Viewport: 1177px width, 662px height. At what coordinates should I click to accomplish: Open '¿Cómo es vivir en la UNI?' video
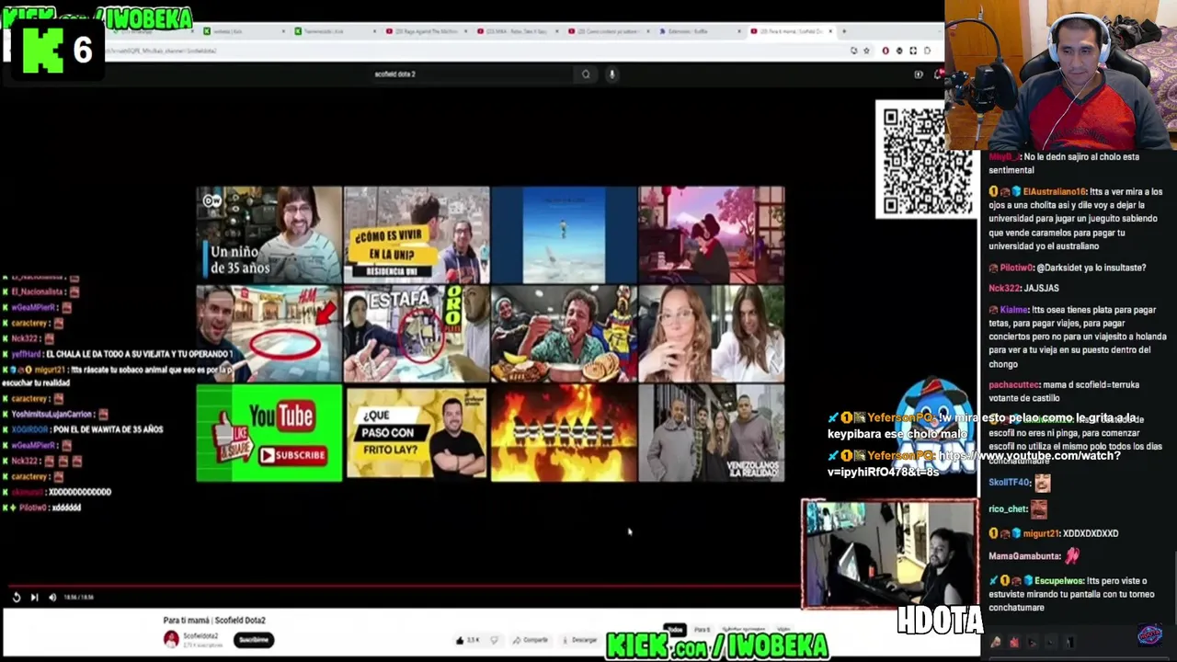pyautogui.click(x=417, y=234)
